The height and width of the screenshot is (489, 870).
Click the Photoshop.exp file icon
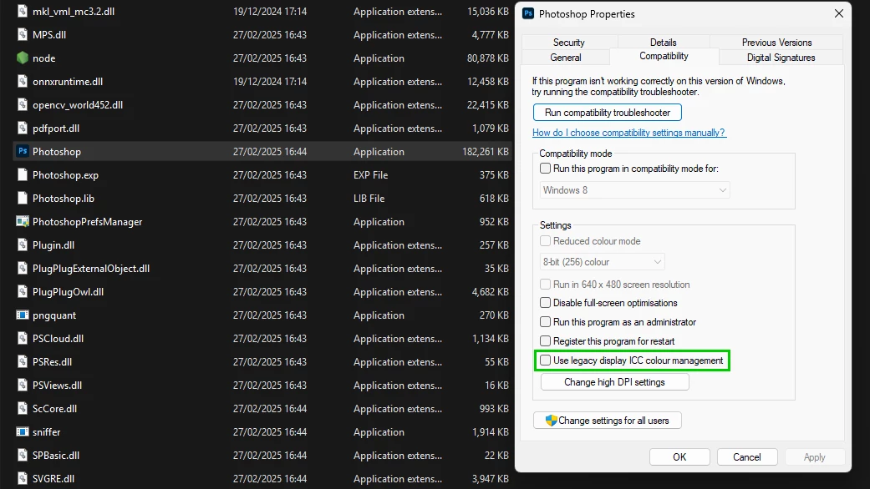point(23,175)
